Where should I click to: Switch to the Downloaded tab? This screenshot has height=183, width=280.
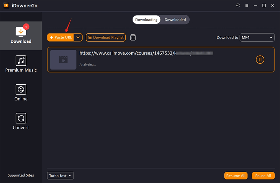(175, 20)
